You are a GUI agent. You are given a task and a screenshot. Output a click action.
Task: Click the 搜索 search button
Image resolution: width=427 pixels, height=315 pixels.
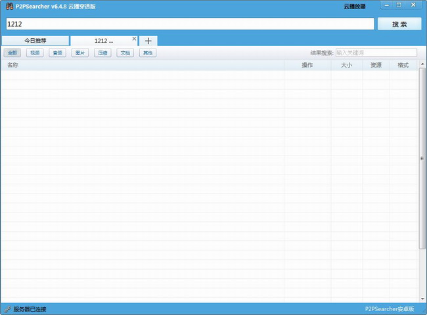[x=399, y=24]
